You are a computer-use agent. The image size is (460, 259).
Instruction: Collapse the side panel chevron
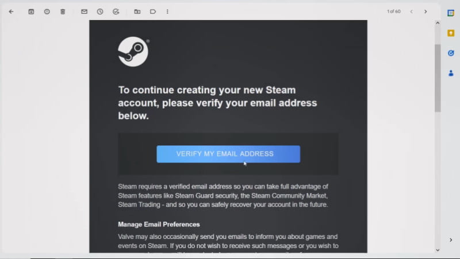(x=451, y=240)
